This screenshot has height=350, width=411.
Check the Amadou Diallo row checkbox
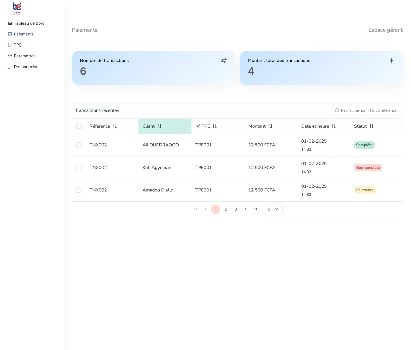(x=79, y=190)
